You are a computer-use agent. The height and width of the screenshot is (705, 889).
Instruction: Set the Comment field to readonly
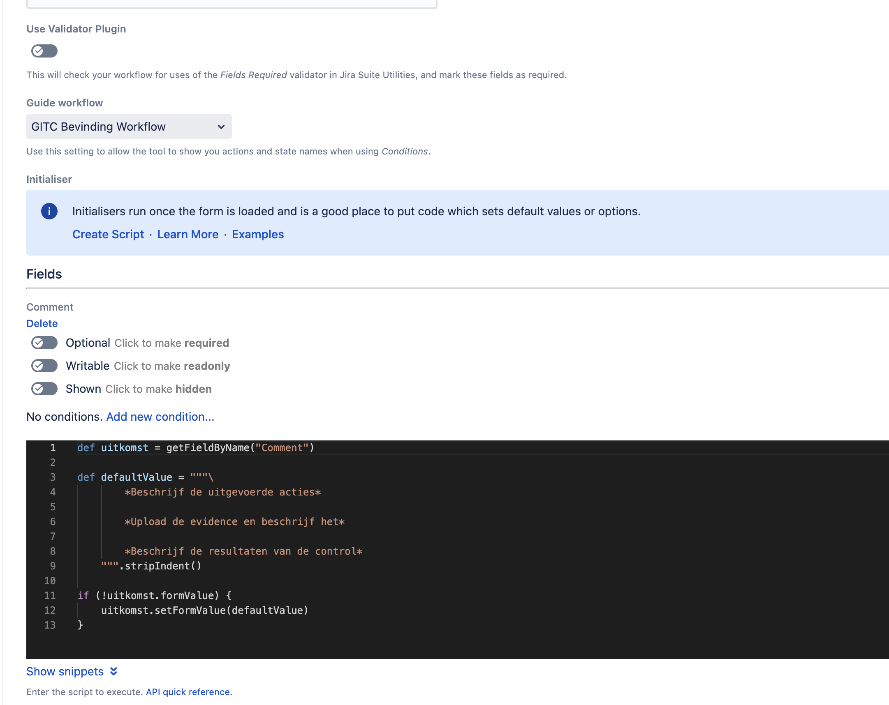pyautogui.click(x=44, y=366)
